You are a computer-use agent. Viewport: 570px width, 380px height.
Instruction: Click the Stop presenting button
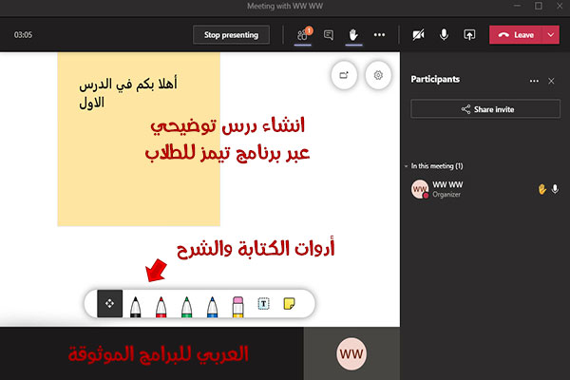[231, 35]
